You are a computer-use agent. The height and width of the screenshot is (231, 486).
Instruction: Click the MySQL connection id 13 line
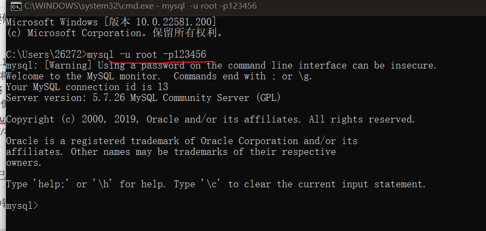pyautogui.click(x=87, y=87)
